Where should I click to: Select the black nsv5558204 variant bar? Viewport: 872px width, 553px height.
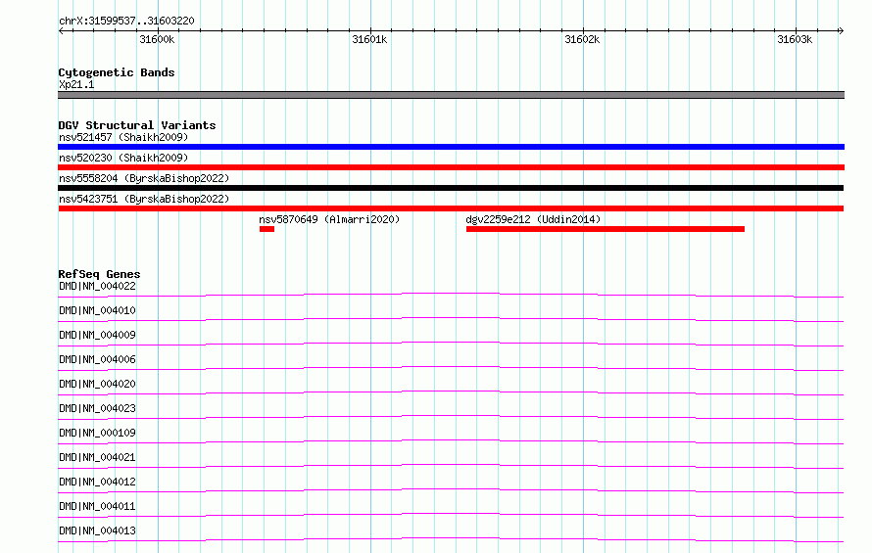451,188
